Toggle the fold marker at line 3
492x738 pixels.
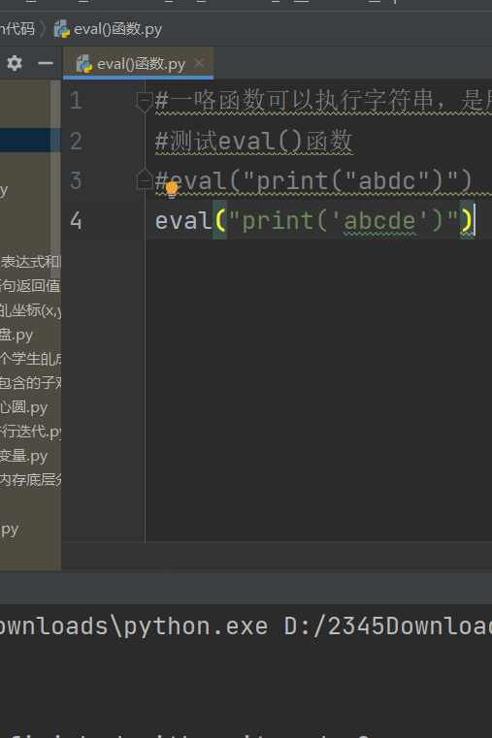pyautogui.click(x=144, y=179)
